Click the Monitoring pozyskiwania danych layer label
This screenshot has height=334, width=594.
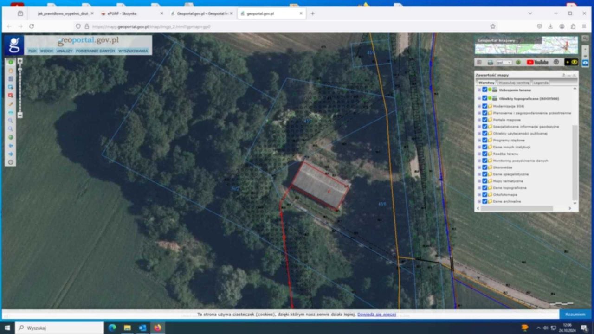(521, 161)
